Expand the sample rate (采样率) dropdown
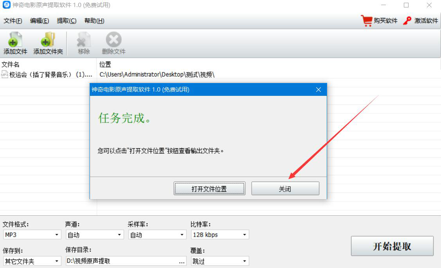Image resolution: width=441 pixels, height=268 pixels. (157, 234)
